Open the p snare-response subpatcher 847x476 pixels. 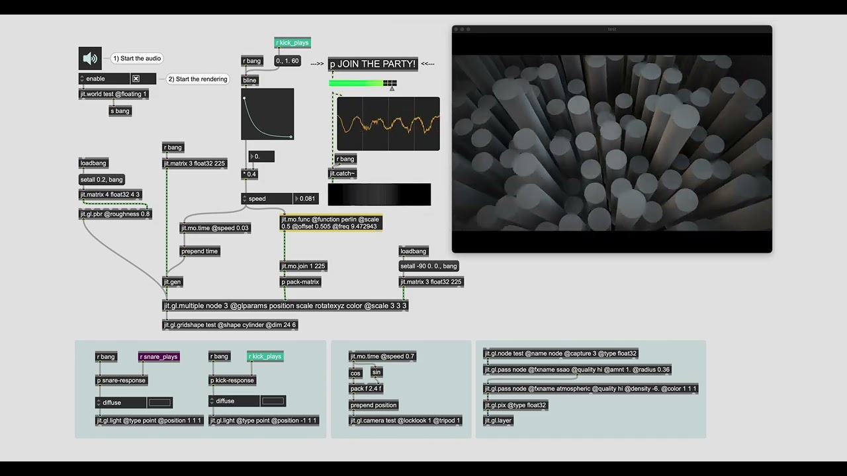click(121, 380)
